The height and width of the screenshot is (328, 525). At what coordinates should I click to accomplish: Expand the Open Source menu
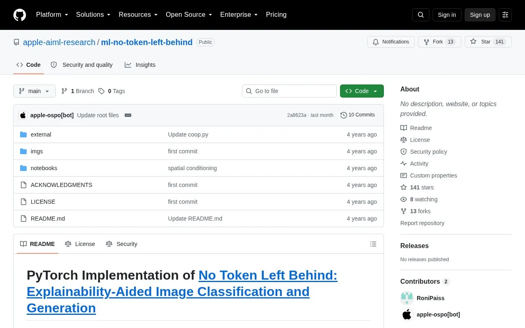[189, 15]
